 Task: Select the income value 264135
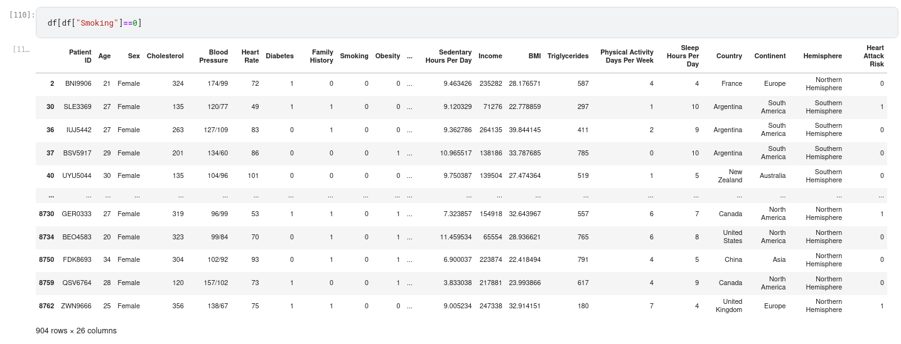[490, 130]
